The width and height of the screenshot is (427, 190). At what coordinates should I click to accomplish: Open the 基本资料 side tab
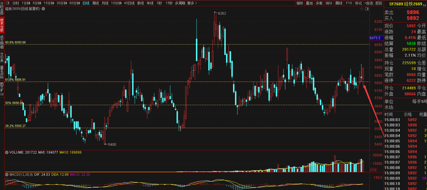(x=2, y=72)
